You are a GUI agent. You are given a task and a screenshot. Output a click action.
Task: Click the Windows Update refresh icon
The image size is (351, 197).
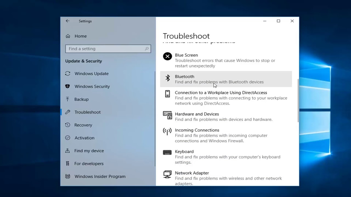[68, 74]
